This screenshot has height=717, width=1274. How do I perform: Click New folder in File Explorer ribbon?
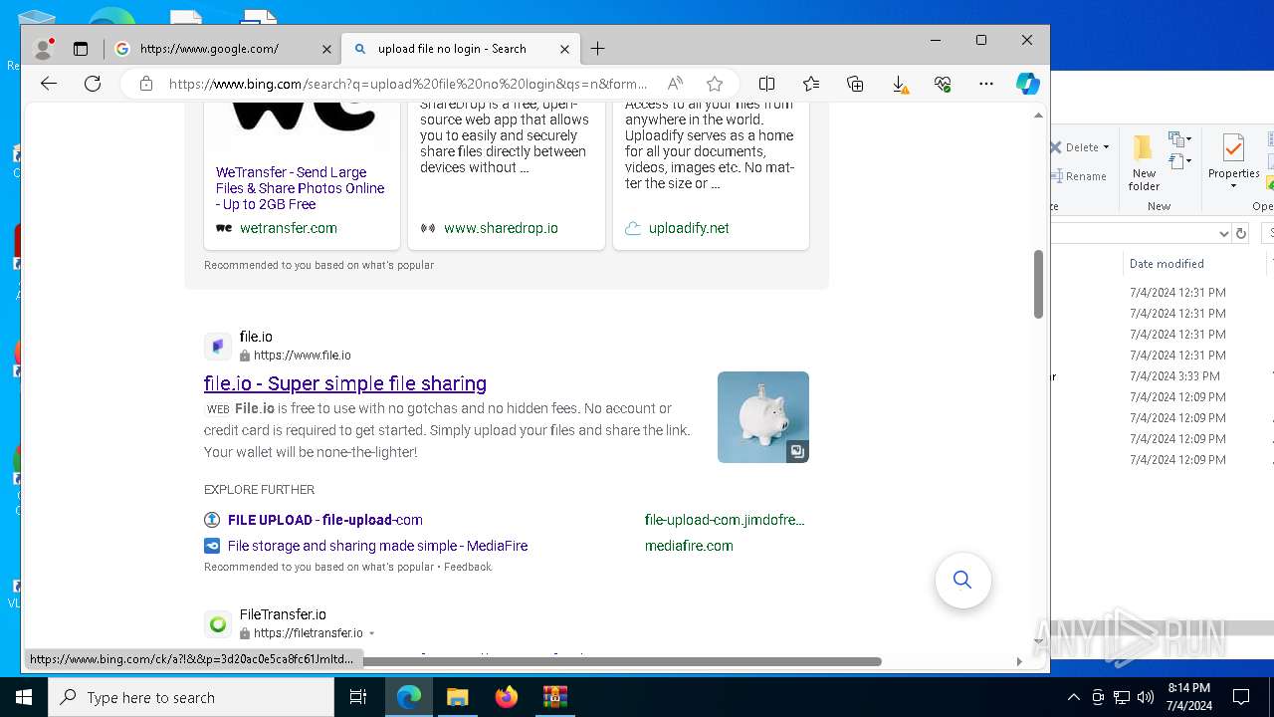click(1144, 163)
